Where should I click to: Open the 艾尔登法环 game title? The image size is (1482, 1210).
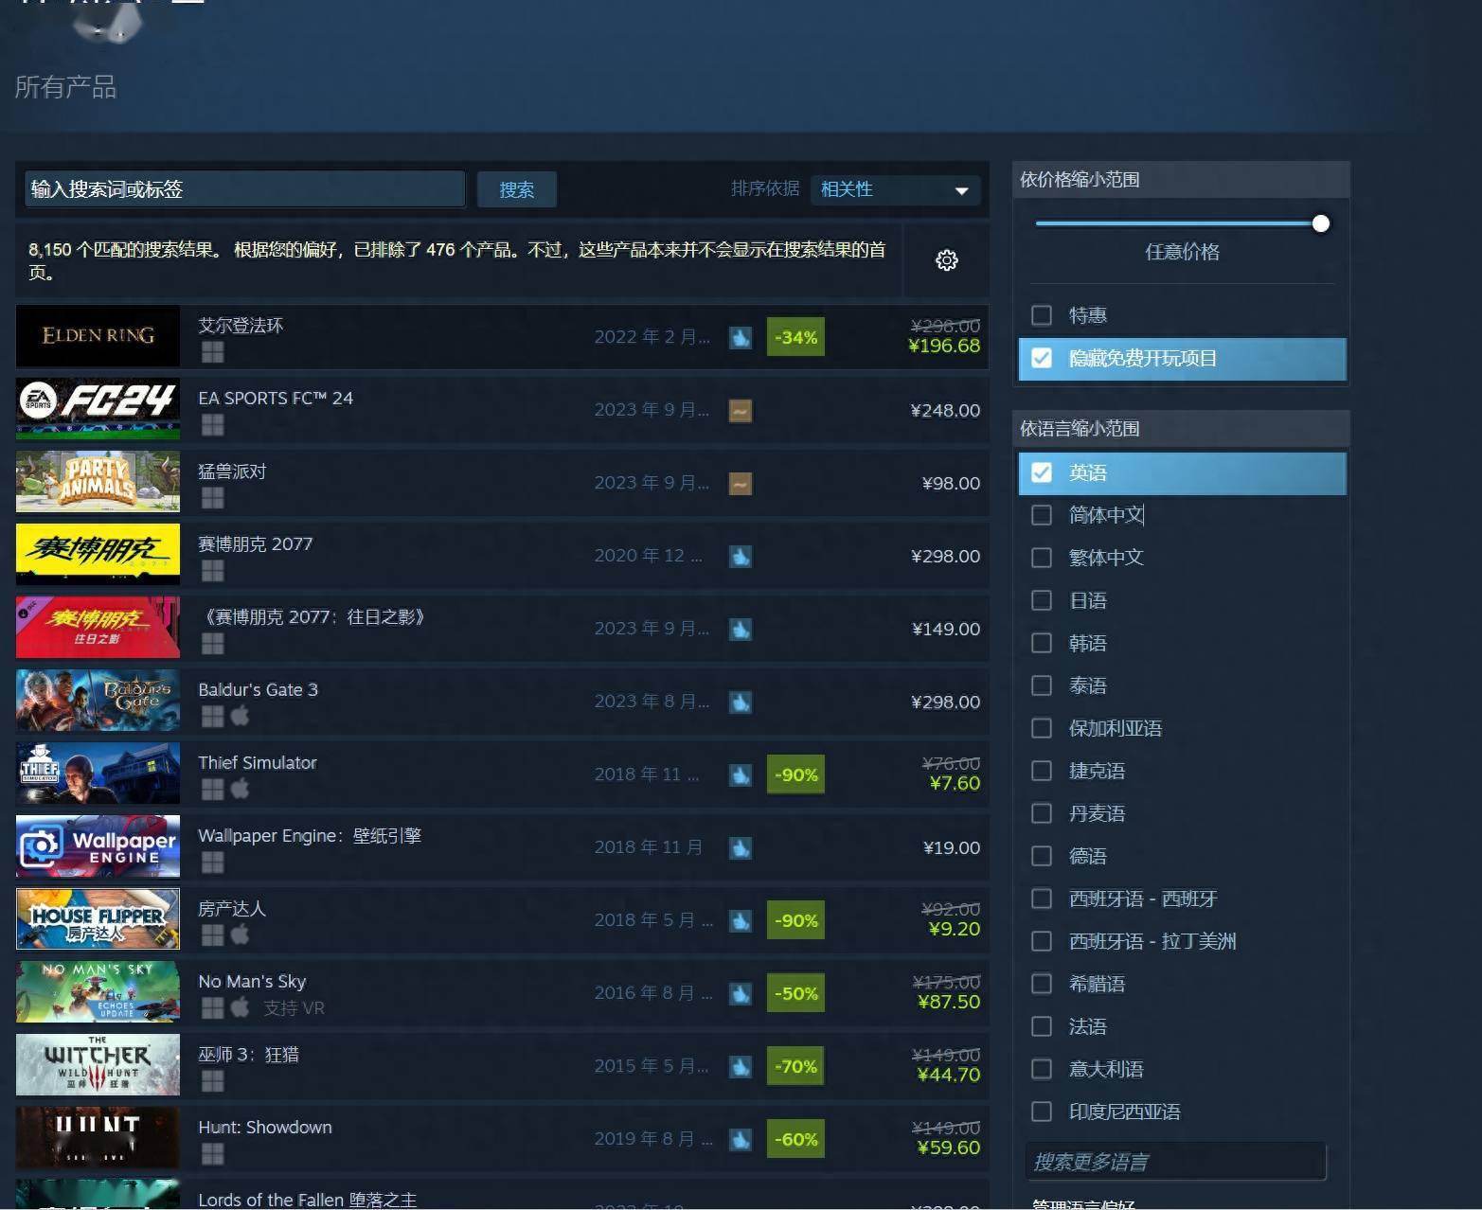click(x=241, y=326)
